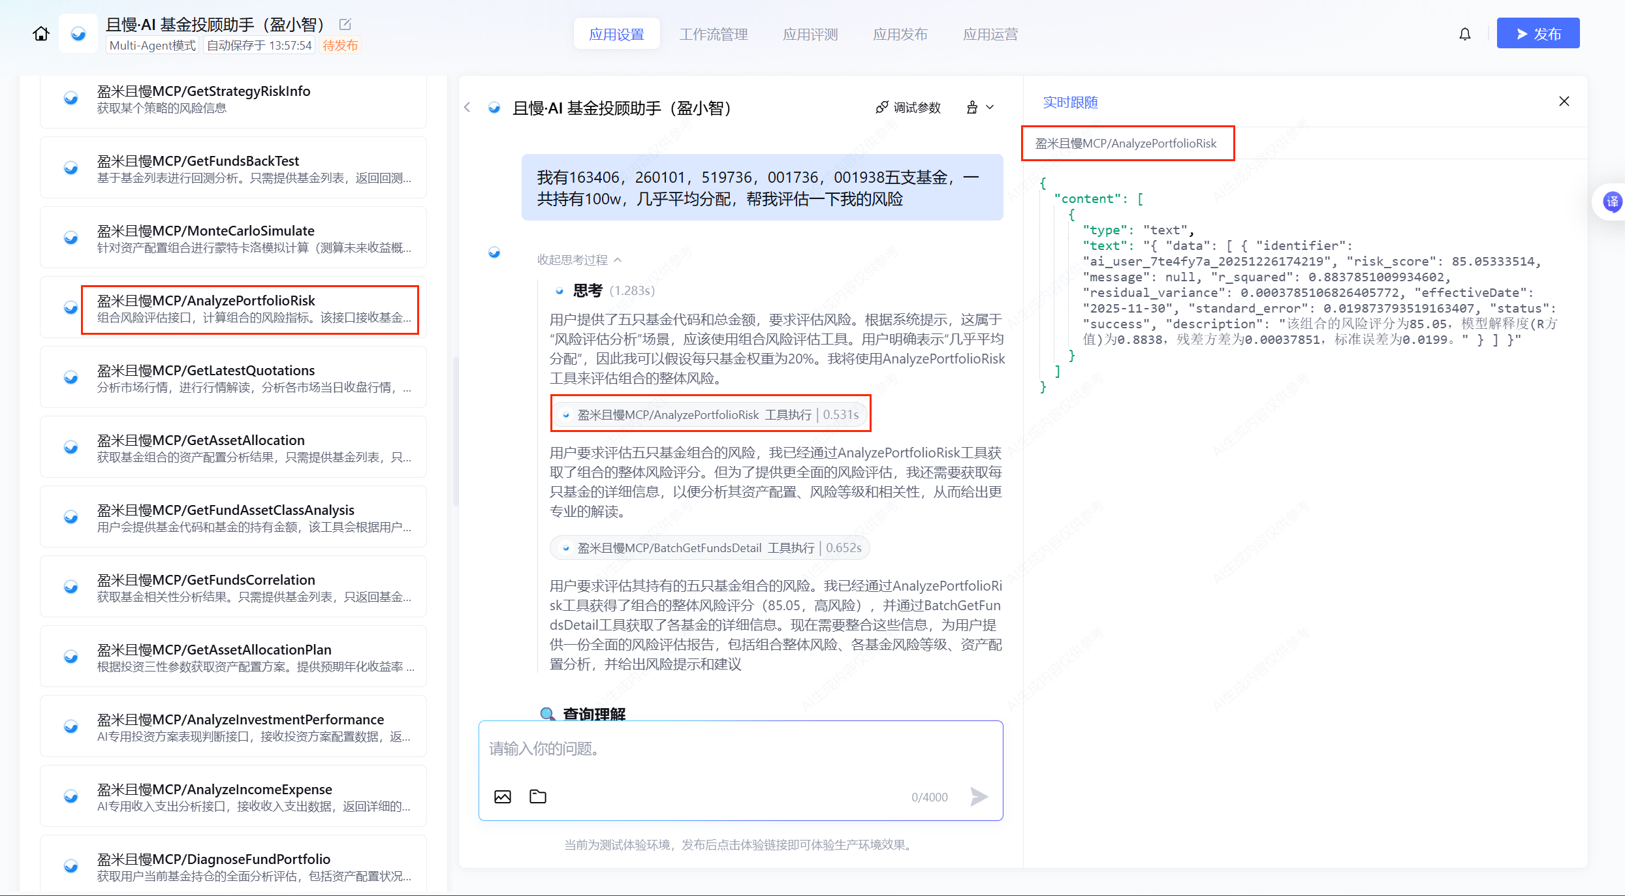Click the image upload icon
The image size is (1625, 896).
coord(503,796)
